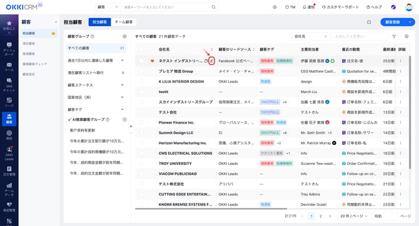This screenshot has width=419, height=226.
Task: Check the box for K LILIA INTERIOR DESIGN row
Action: point(141,81)
